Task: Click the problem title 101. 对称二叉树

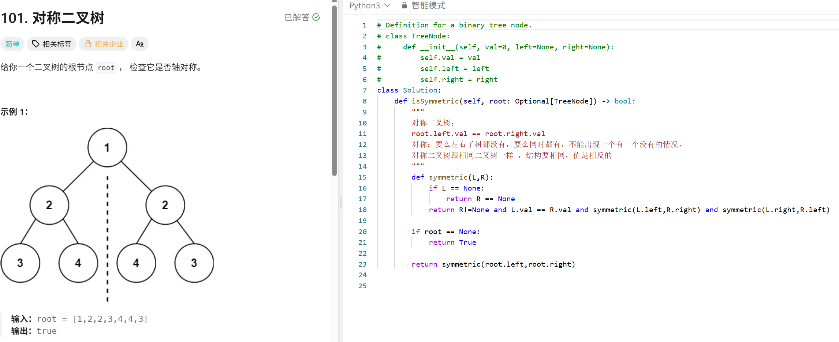Action: pos(53,18)
